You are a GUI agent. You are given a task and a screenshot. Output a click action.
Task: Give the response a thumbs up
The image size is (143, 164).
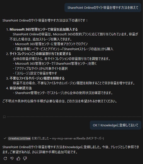click(x=18, y=158)
